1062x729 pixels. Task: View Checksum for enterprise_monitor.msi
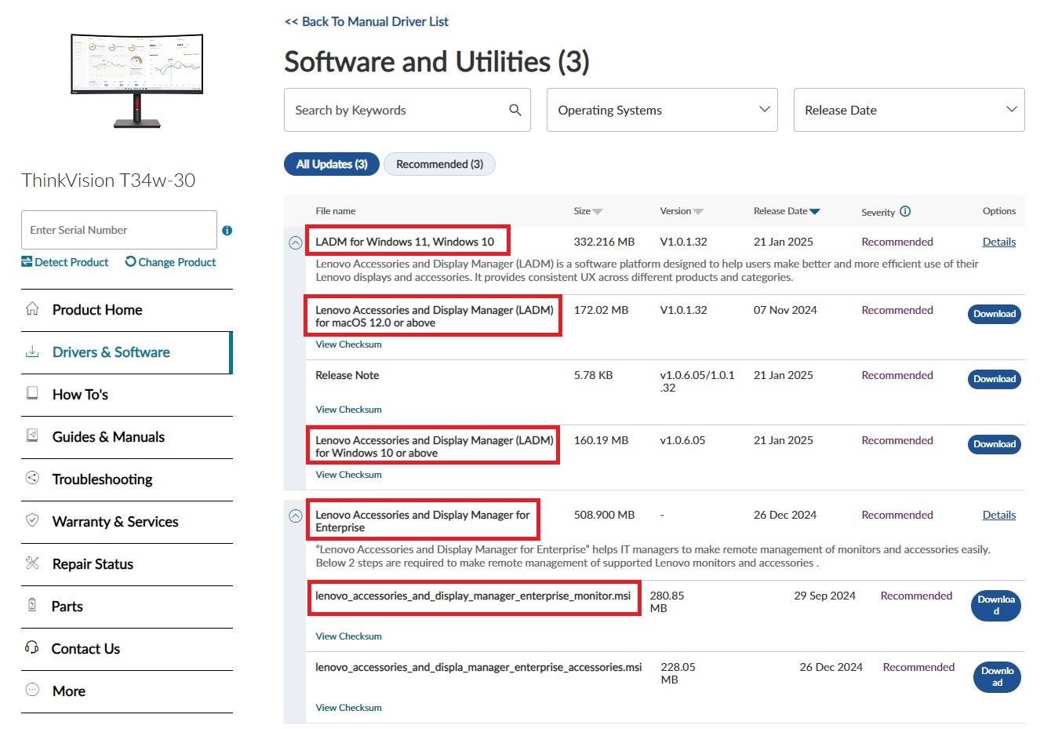pos(348,636)
